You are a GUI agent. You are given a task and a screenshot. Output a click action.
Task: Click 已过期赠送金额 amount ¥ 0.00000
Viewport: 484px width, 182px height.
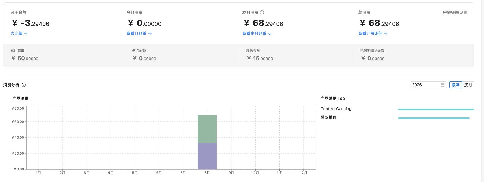373,59
